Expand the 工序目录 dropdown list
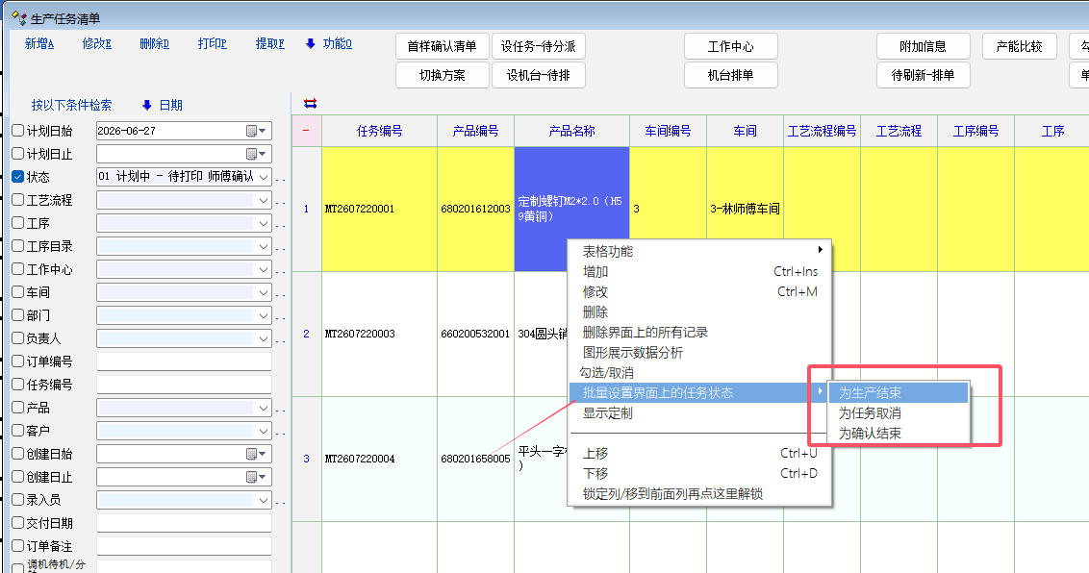 [x=264, y=246]
